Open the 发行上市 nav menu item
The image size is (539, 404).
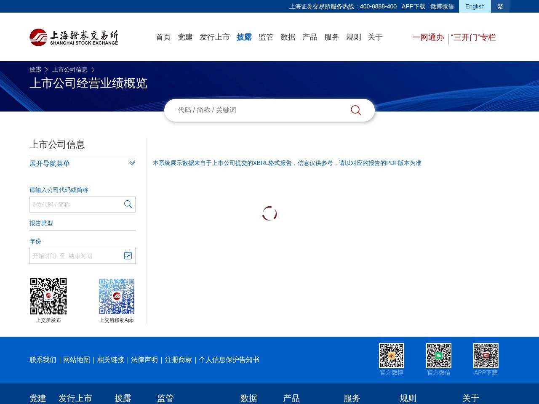pos(215,37)
